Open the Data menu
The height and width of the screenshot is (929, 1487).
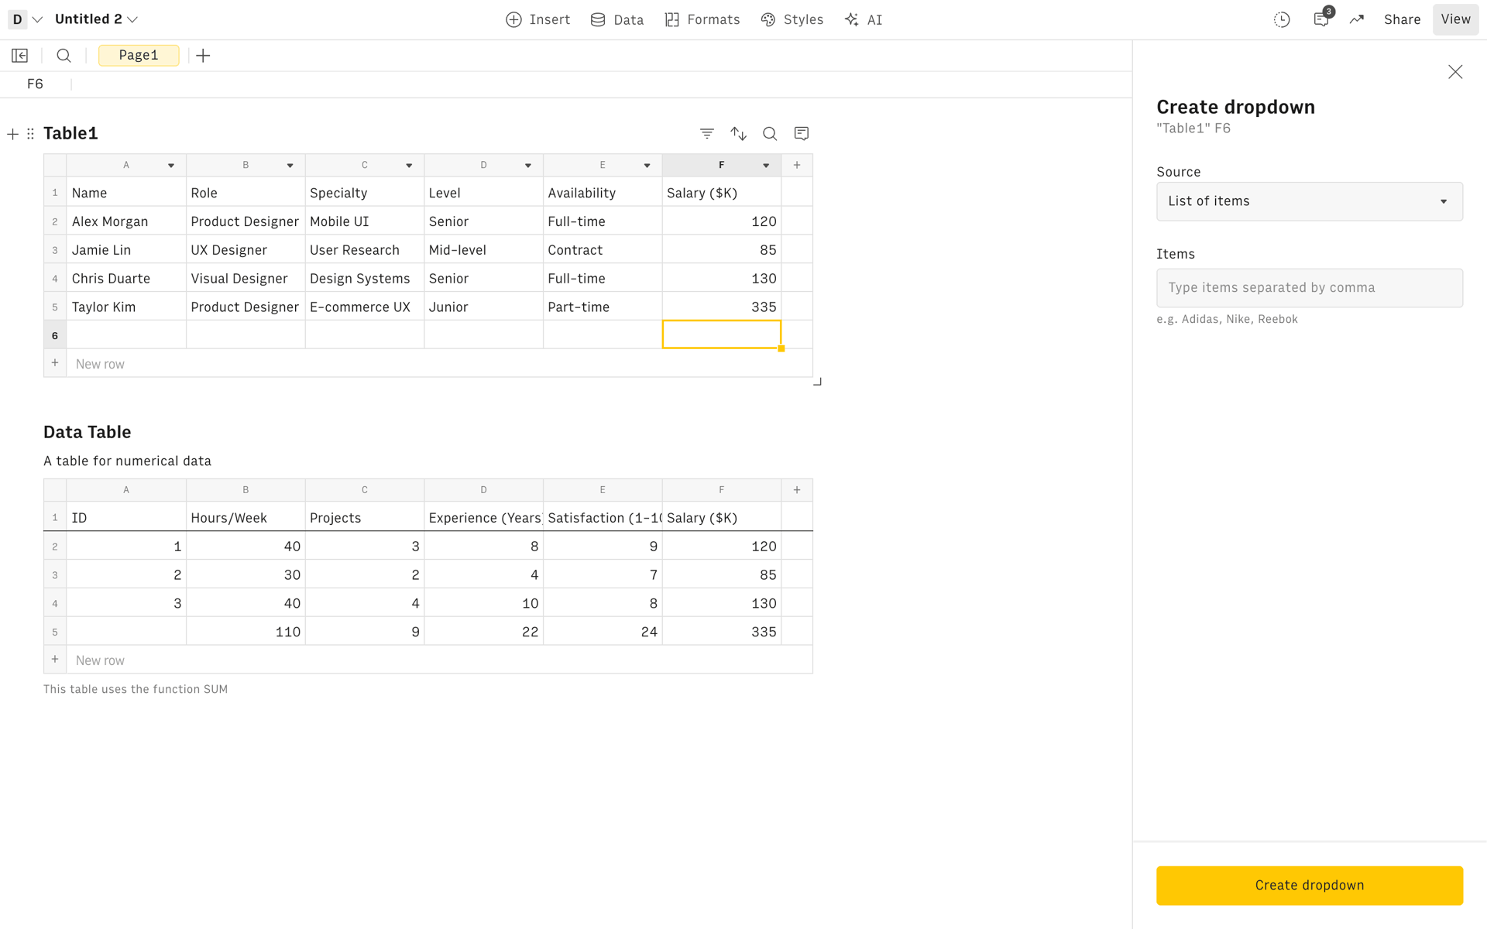[617, 20]
